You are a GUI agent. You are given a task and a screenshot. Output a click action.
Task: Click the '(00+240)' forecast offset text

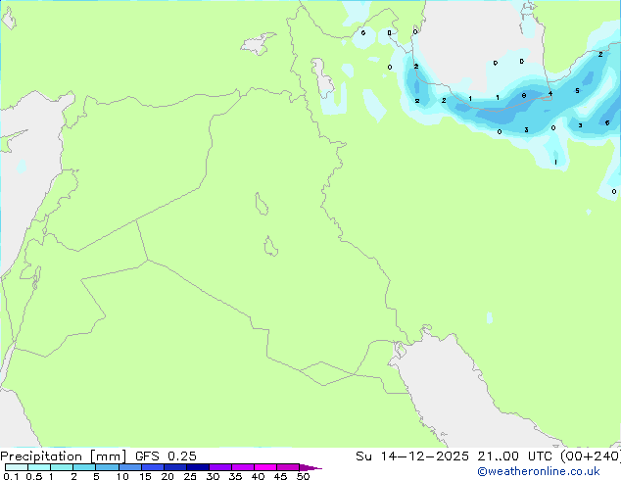click(x=590, y=456)
